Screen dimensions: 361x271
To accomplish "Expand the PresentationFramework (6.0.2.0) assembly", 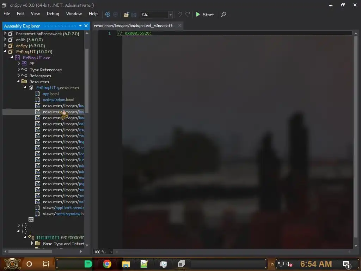I will pyautogui.click(x=5, y=34).
